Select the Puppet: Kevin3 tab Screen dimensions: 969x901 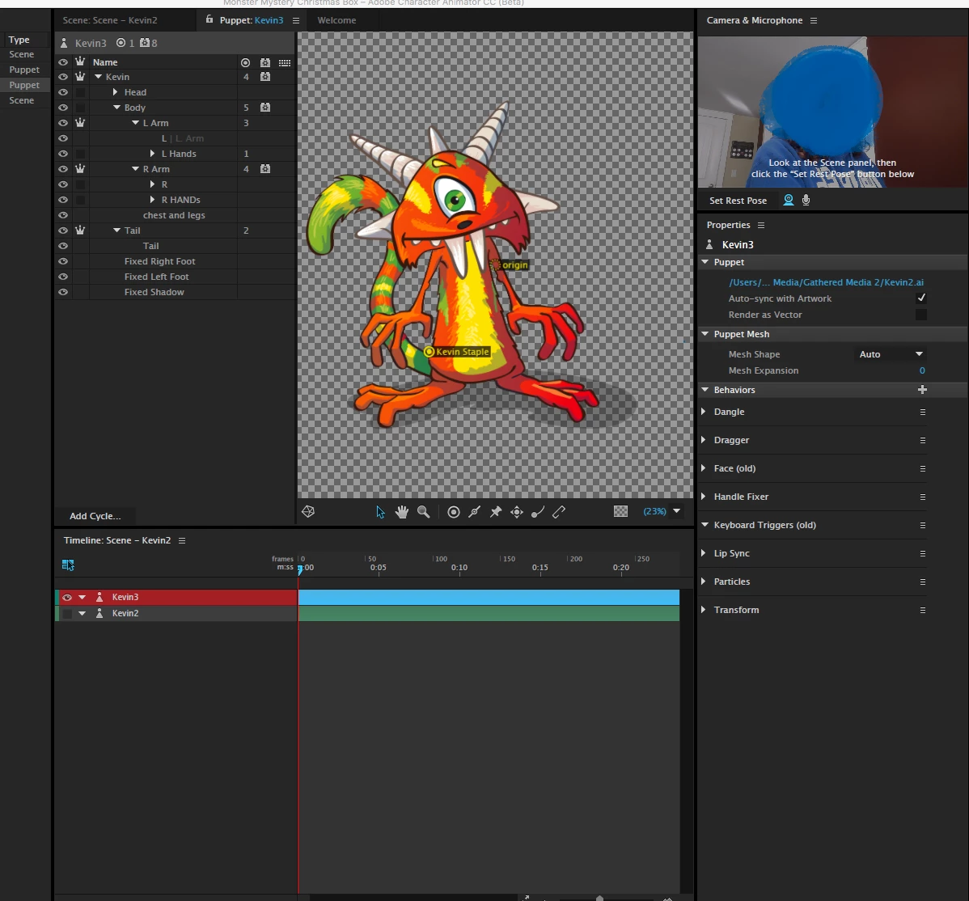252,20
